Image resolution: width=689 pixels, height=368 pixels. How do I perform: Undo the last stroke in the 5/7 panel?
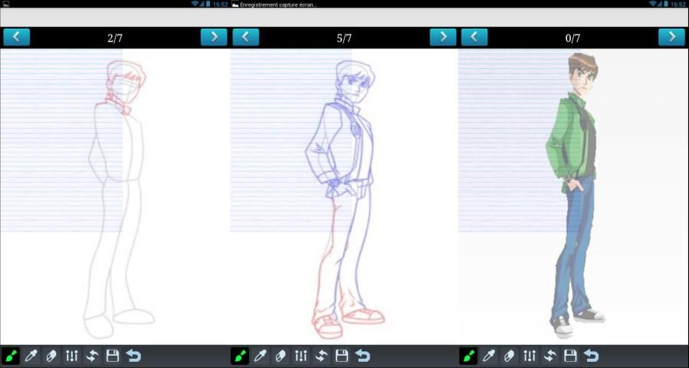click(363, 356)
